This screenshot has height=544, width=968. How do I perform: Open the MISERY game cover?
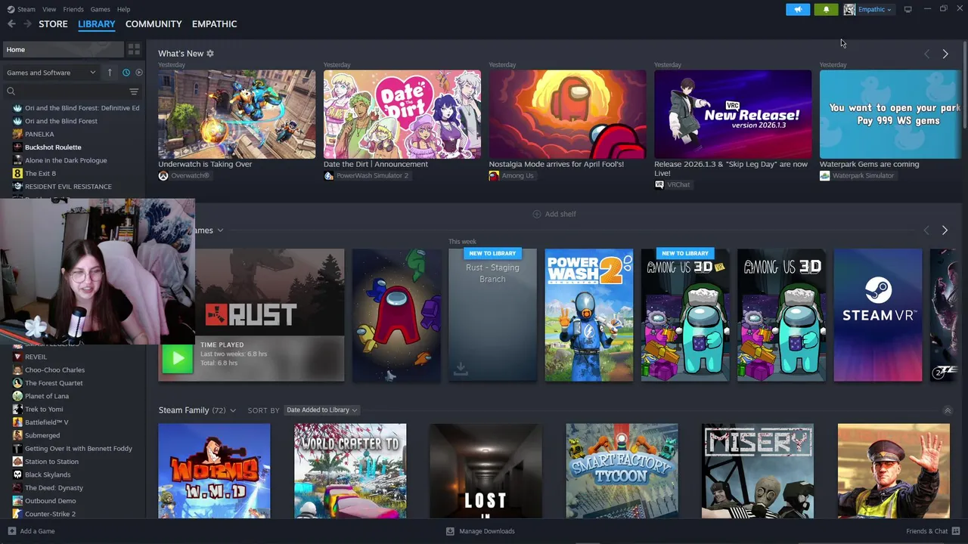click(x=758, y=471)
